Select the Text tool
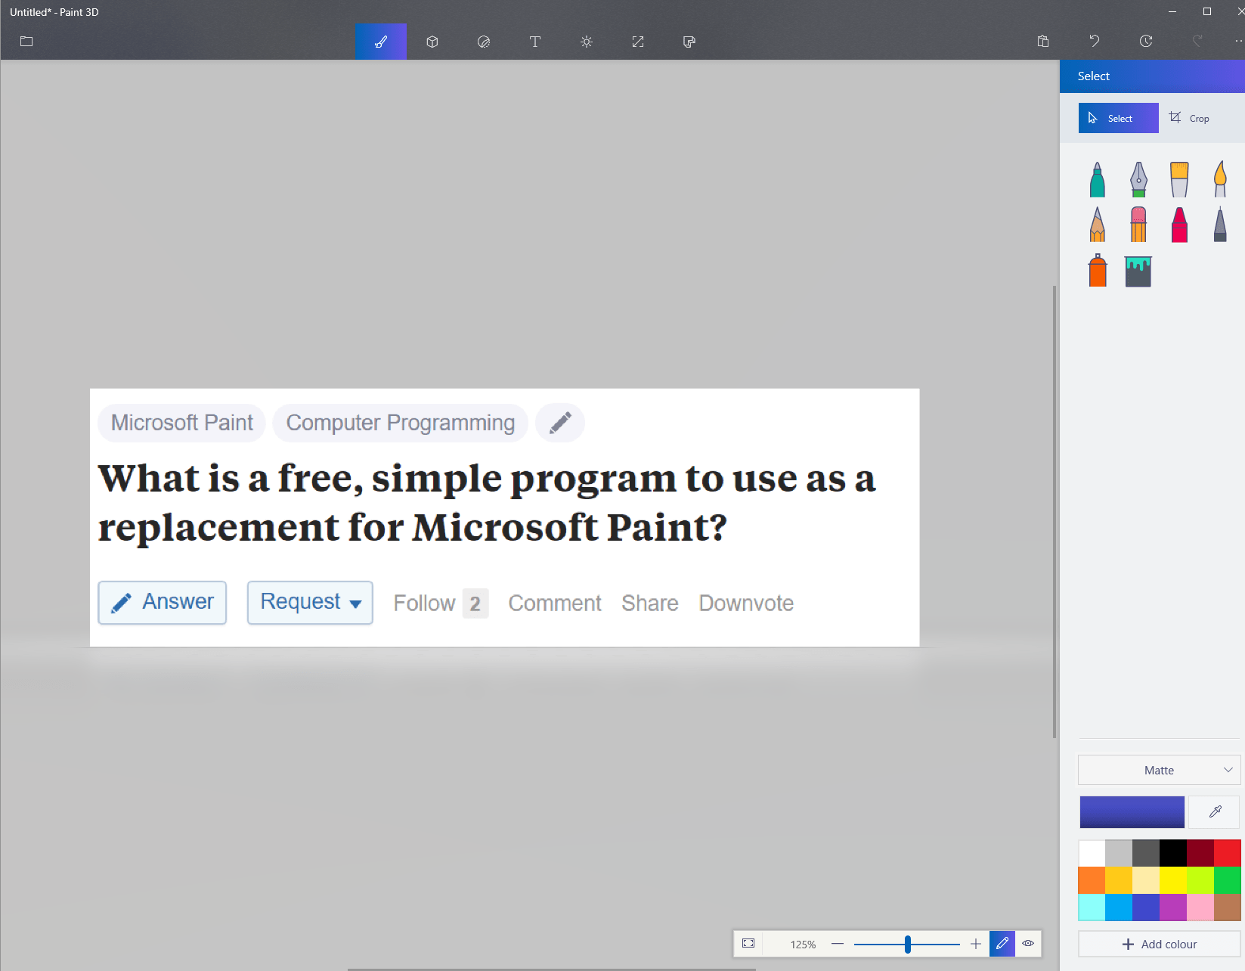Image resolution: width=1245 pixels, height=971 pixels. click(x=535, y=42)
